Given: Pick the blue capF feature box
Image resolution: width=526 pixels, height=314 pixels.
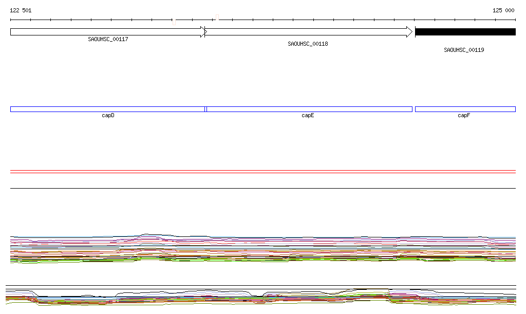Looking at the screenshot, I should pos(465,109).
